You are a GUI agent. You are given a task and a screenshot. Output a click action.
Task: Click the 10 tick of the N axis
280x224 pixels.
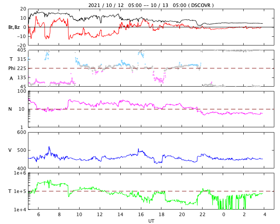coord(21,109)
